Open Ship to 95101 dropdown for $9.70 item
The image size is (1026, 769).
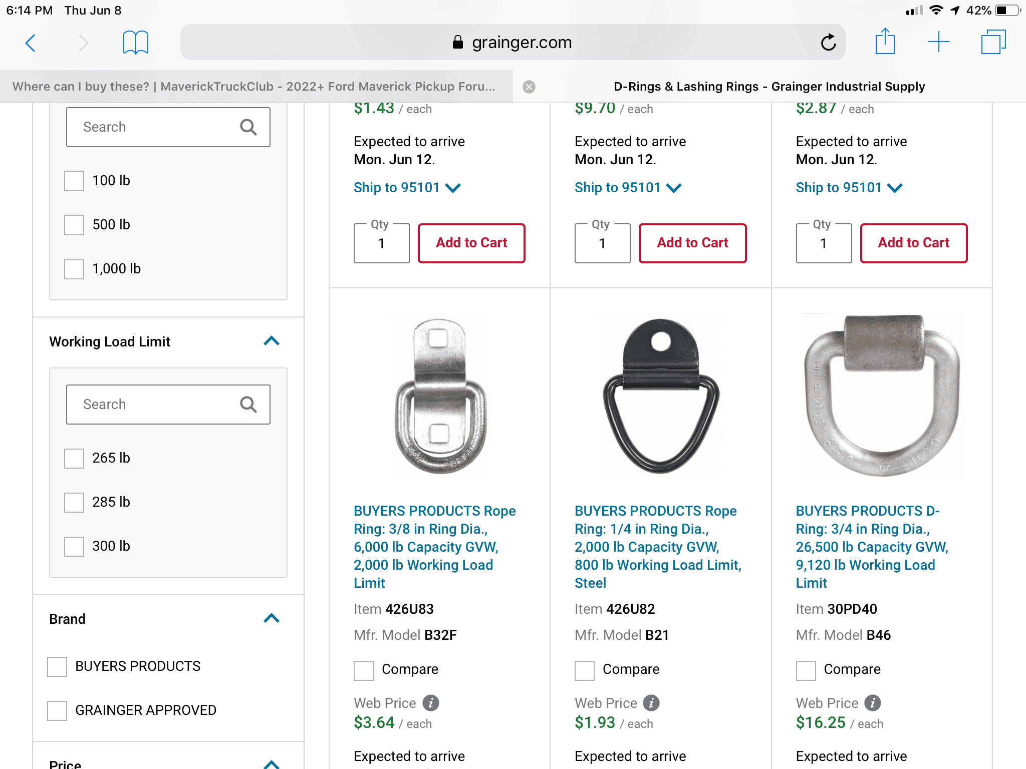pos(628,188)
